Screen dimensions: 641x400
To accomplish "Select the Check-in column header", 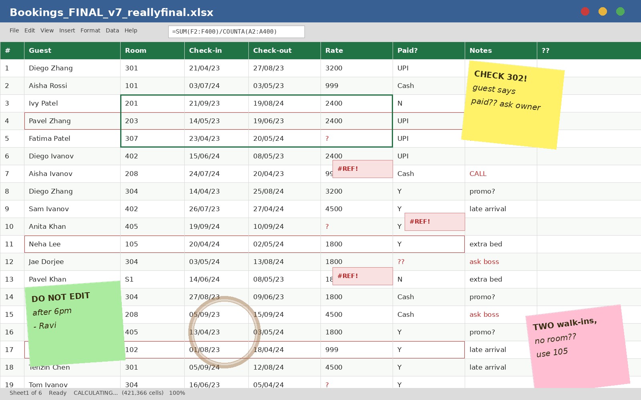I will pos(216,50).
